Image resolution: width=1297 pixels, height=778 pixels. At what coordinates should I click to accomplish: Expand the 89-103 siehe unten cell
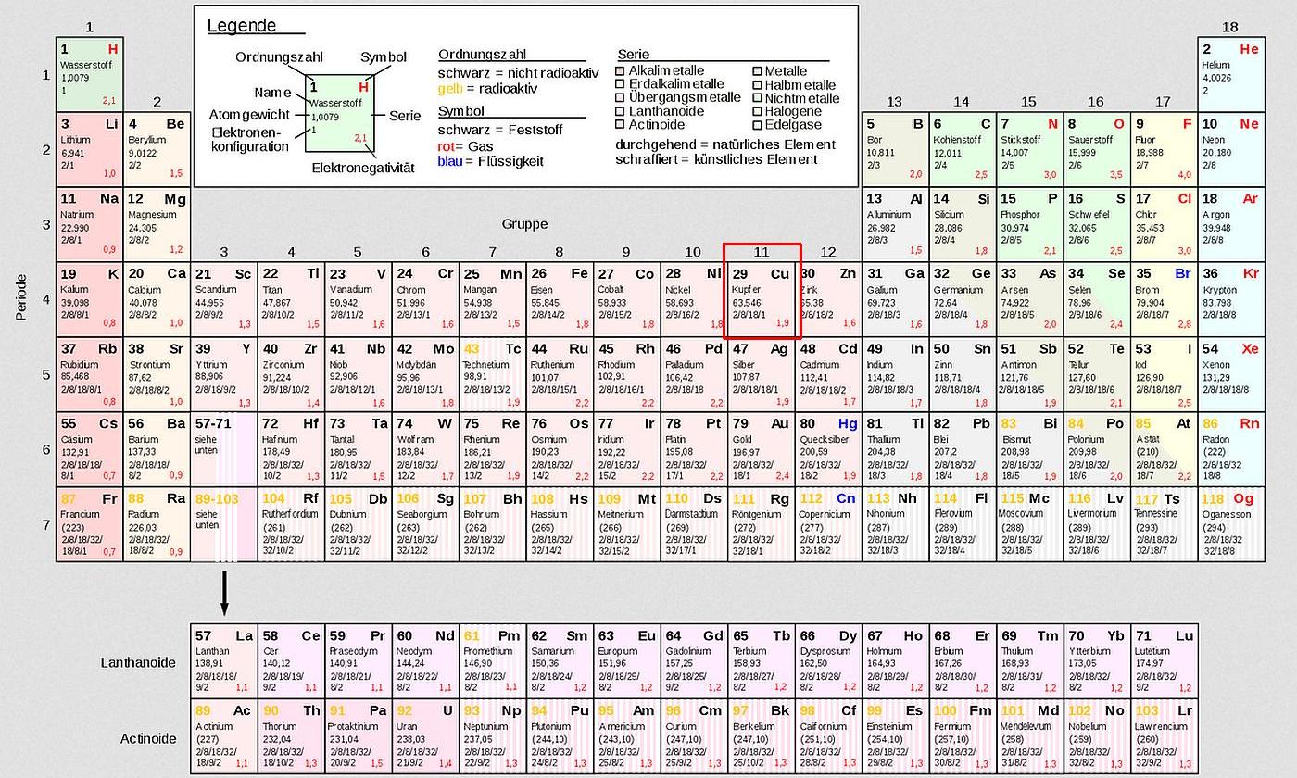click(x=222, y=523)
